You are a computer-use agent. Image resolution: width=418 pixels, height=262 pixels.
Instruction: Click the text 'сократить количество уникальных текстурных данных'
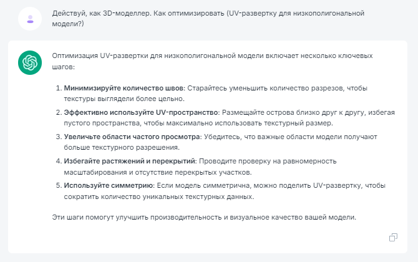click(159, 196)
